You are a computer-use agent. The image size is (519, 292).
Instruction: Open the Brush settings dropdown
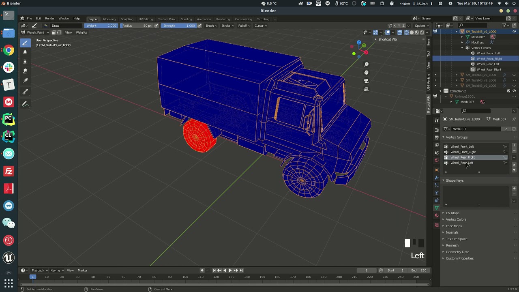tap(211, 26)
